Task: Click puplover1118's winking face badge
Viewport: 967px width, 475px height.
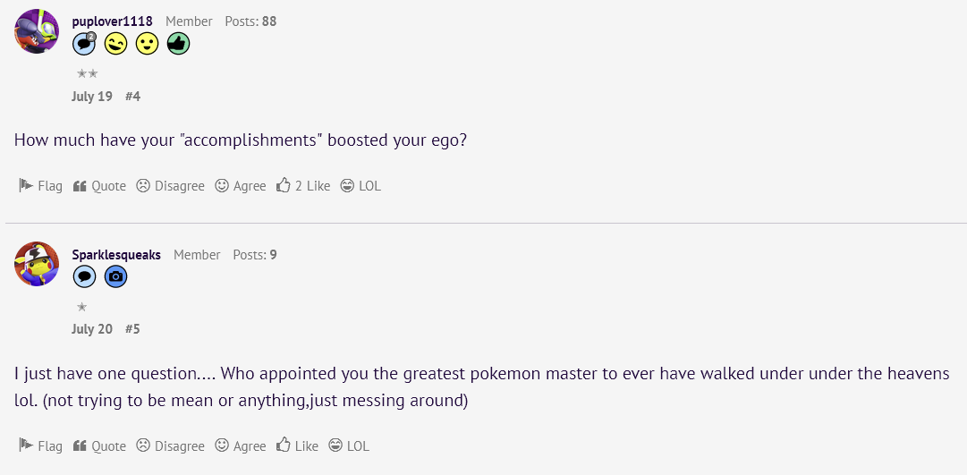Action: [x=116, y=43]
